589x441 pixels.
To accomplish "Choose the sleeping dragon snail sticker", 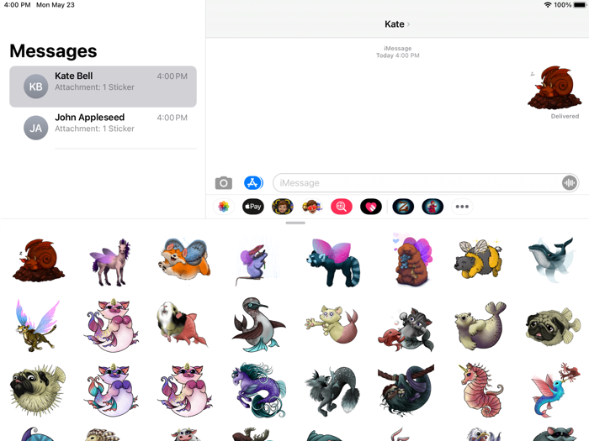I will click(38, 260).
